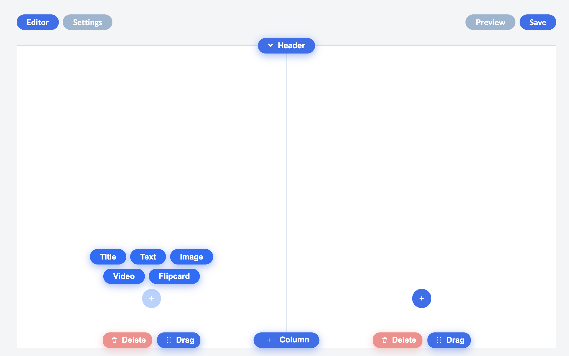Delete the left column

pyautogui.click(x=127, y=340)
